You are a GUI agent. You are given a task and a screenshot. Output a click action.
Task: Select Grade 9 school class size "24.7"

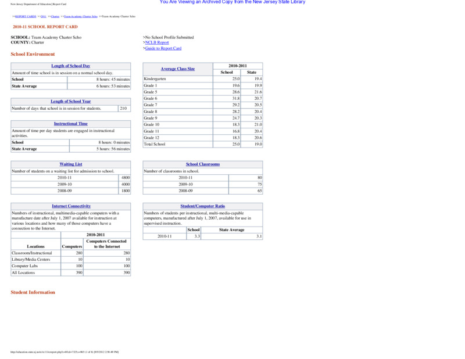236,118
